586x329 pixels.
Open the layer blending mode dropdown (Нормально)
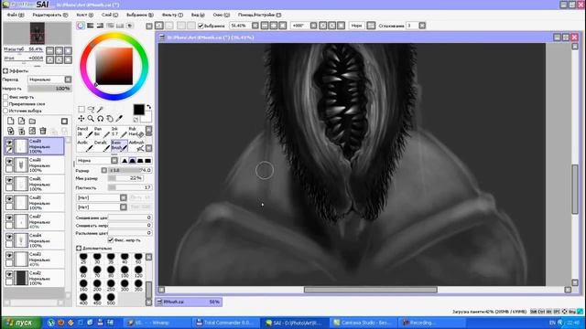(x=68, y=80)
